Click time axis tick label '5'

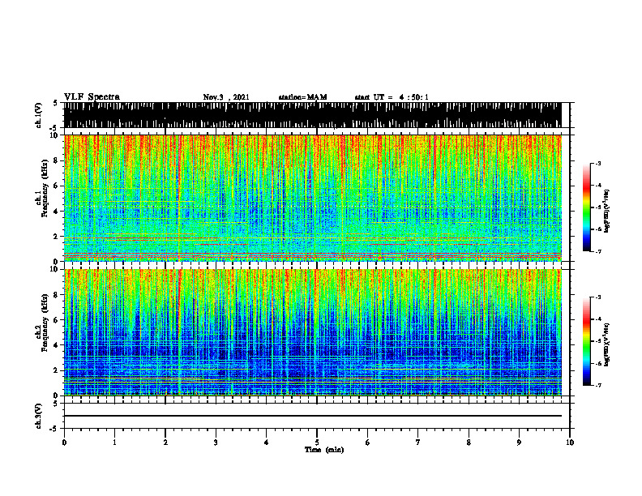point(317,443)
